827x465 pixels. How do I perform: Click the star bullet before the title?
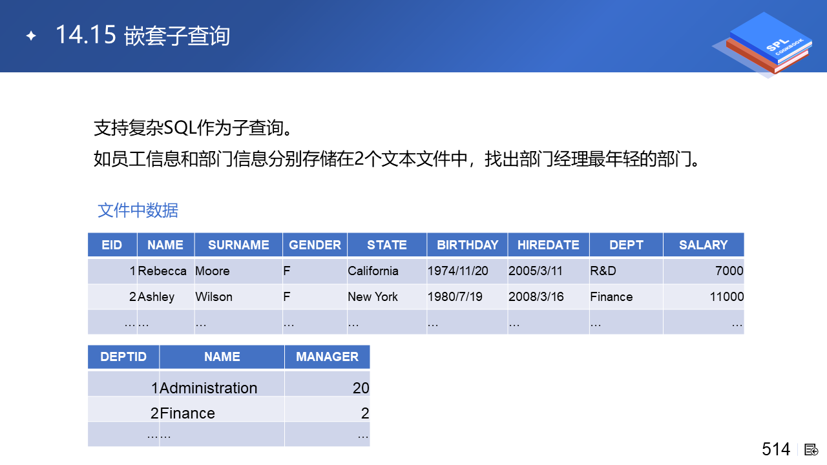[x=30, y=36]
